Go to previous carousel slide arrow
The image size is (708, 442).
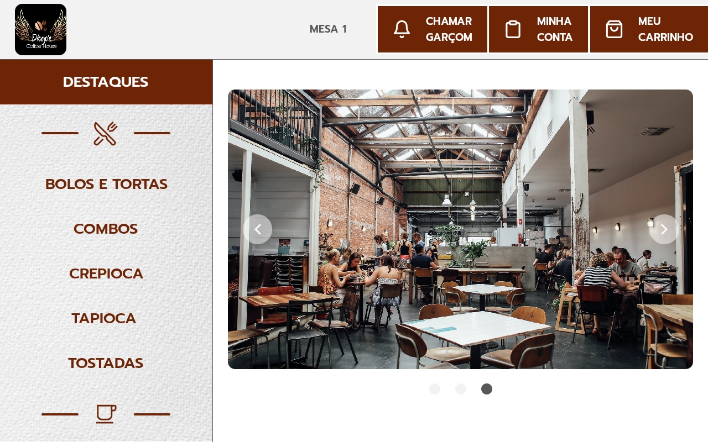258,229
